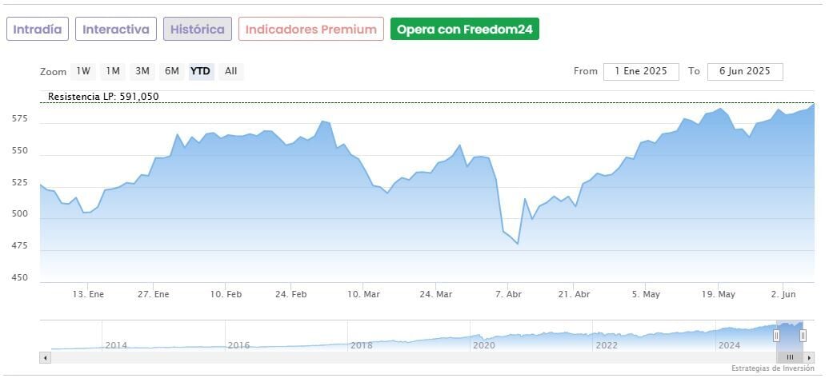
Task: Select the Histórica tab
Action: click(x=198, y=30)
